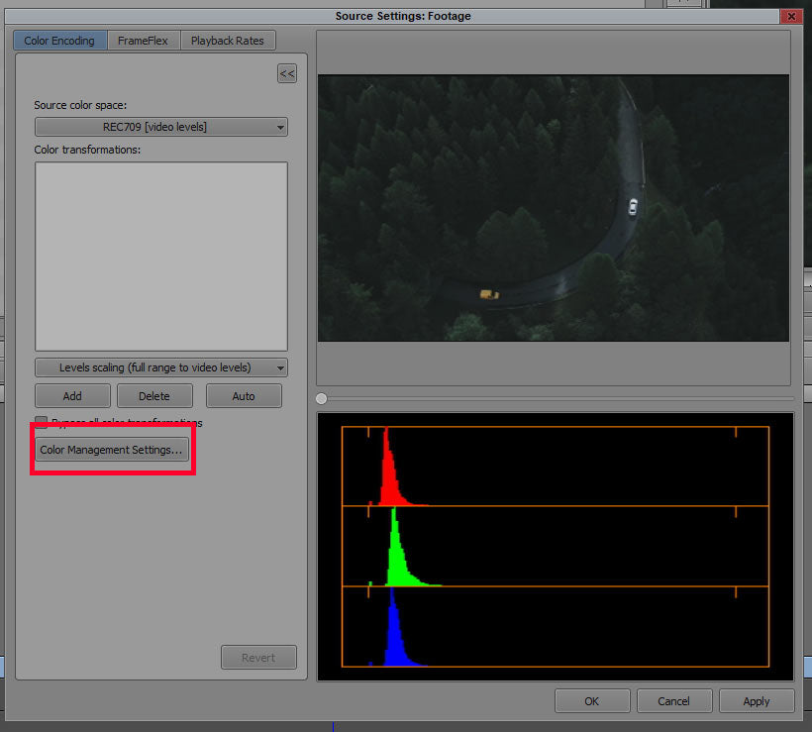Open the FrameFlex tab
Viewport: 812px width, 732px height.
(144, 41)
